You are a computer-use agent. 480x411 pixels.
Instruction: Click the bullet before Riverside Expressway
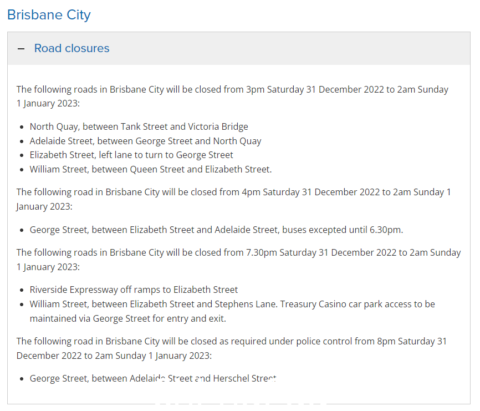(x=22, y=290)
